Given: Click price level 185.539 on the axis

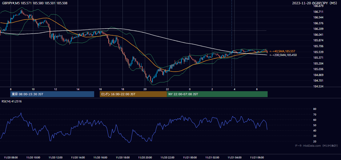Looking at the screenshot, I should (318, 52).
